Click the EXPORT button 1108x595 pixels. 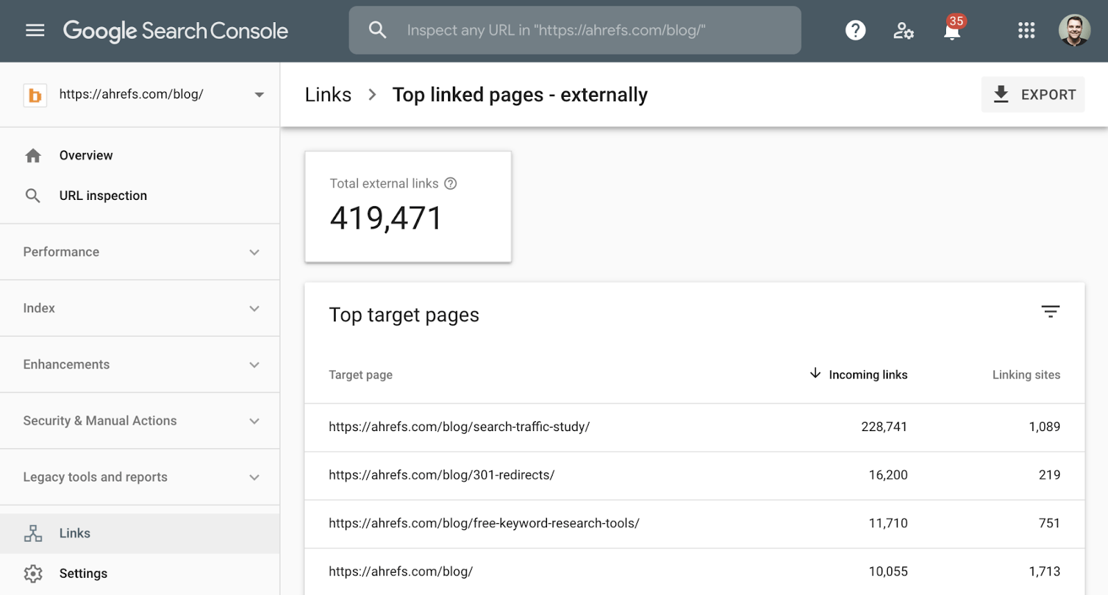click(1033, 95)
